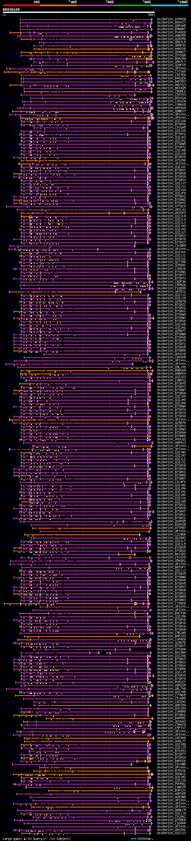Select the UniRef100_Q9NES7 label
The image size is (191, 841).
[171, 111]
